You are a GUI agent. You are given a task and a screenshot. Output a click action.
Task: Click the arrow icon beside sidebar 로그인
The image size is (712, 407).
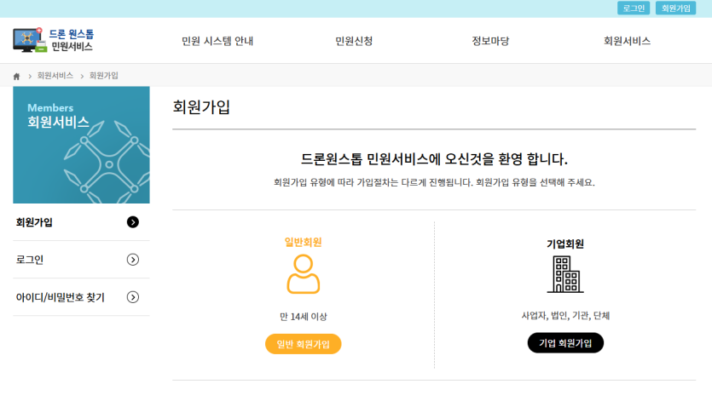click(132, 260)
